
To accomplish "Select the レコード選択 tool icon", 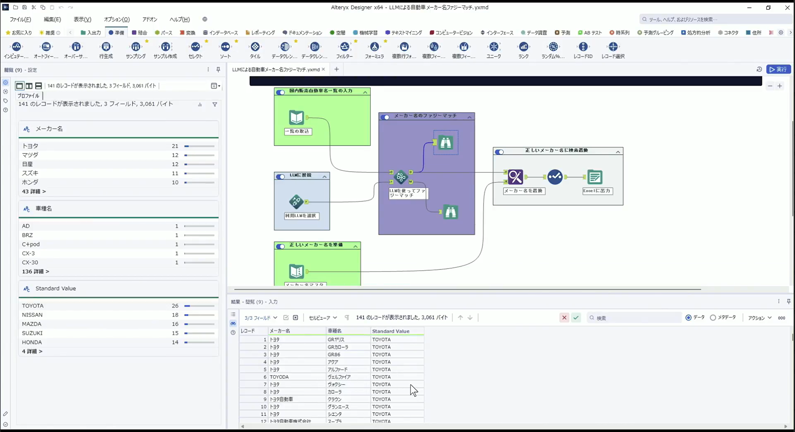I will click(x=613, y=47).
